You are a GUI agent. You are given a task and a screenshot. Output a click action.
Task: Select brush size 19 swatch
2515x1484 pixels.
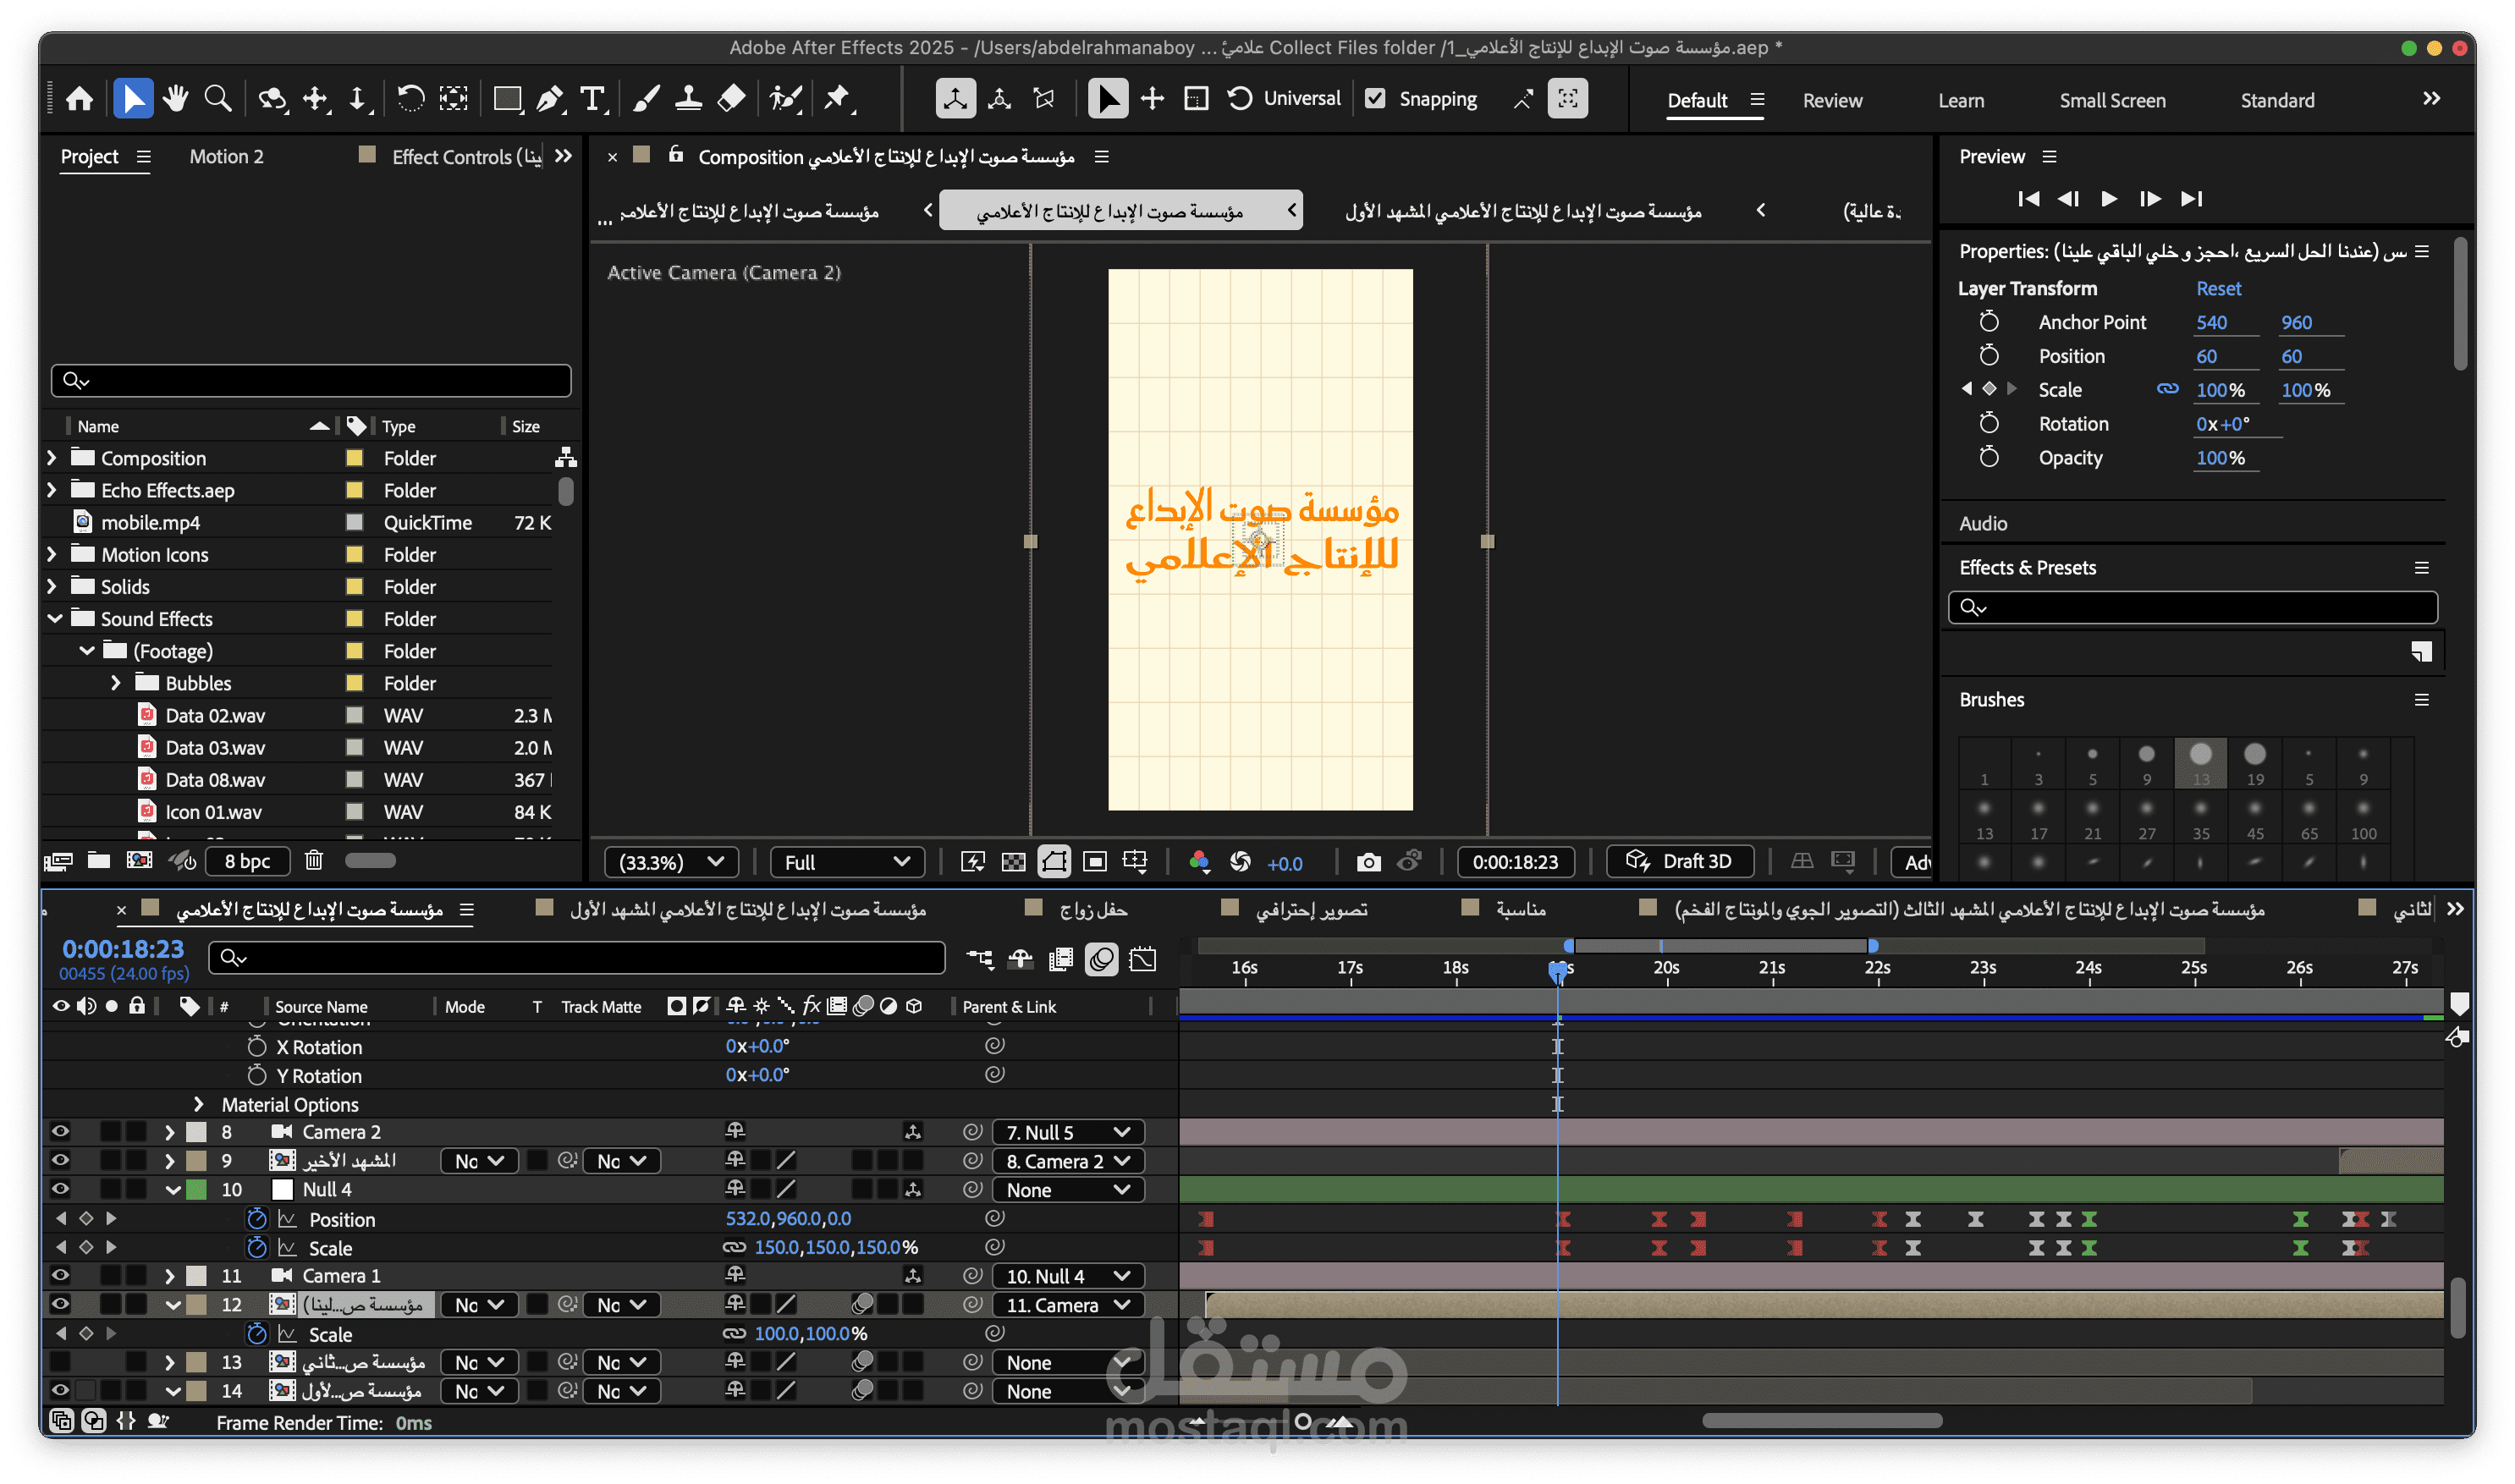pyautogui.click(x=2254, y=762)
